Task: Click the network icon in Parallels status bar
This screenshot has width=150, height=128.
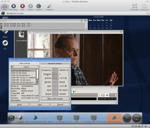Action: (142, 126)
